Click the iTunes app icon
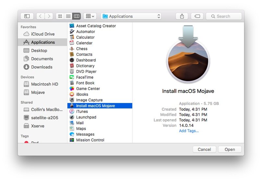 coord(72,111)
